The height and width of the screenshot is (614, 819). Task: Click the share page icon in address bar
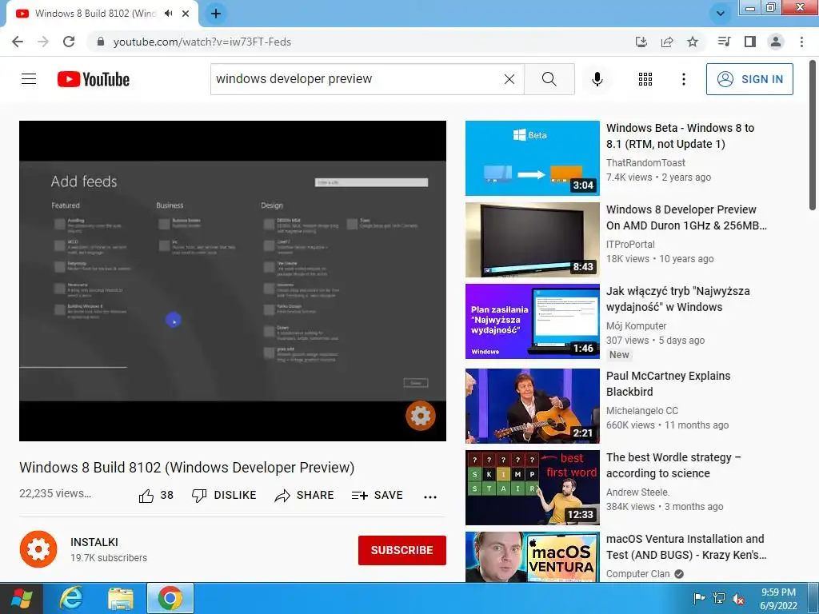tap(667, 42)
